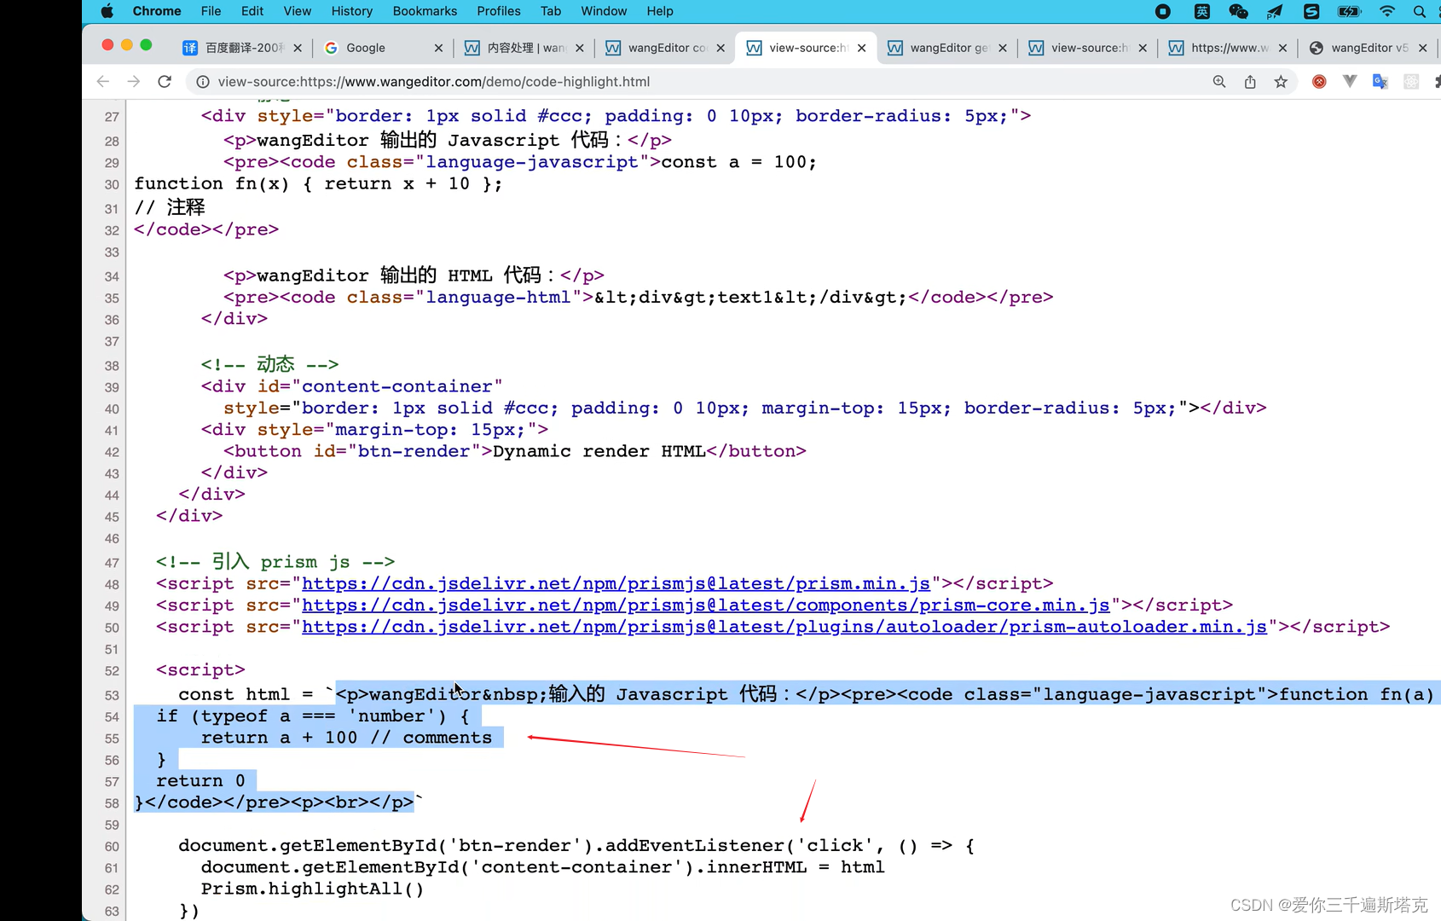The height and width of the screenshot is (921, 1441).
Task: Bookmark this page with star icon
Action: coord(1281,82)
